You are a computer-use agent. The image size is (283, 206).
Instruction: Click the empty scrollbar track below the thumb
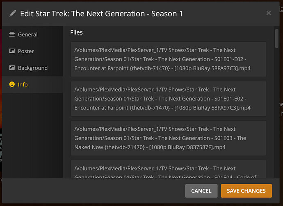click(276, 123)
